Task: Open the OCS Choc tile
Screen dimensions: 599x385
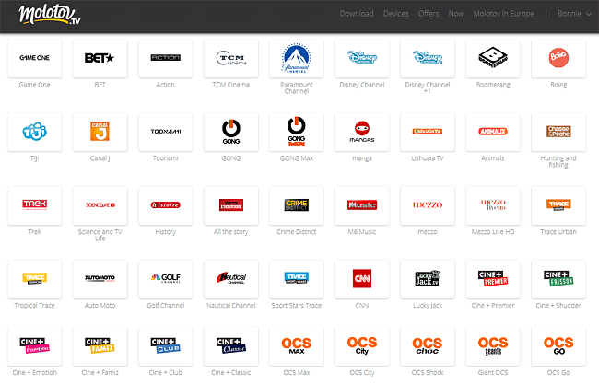Action: tap(428, 346)
